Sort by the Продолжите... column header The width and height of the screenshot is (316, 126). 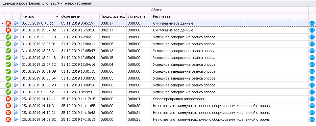(x=113, y=16)
